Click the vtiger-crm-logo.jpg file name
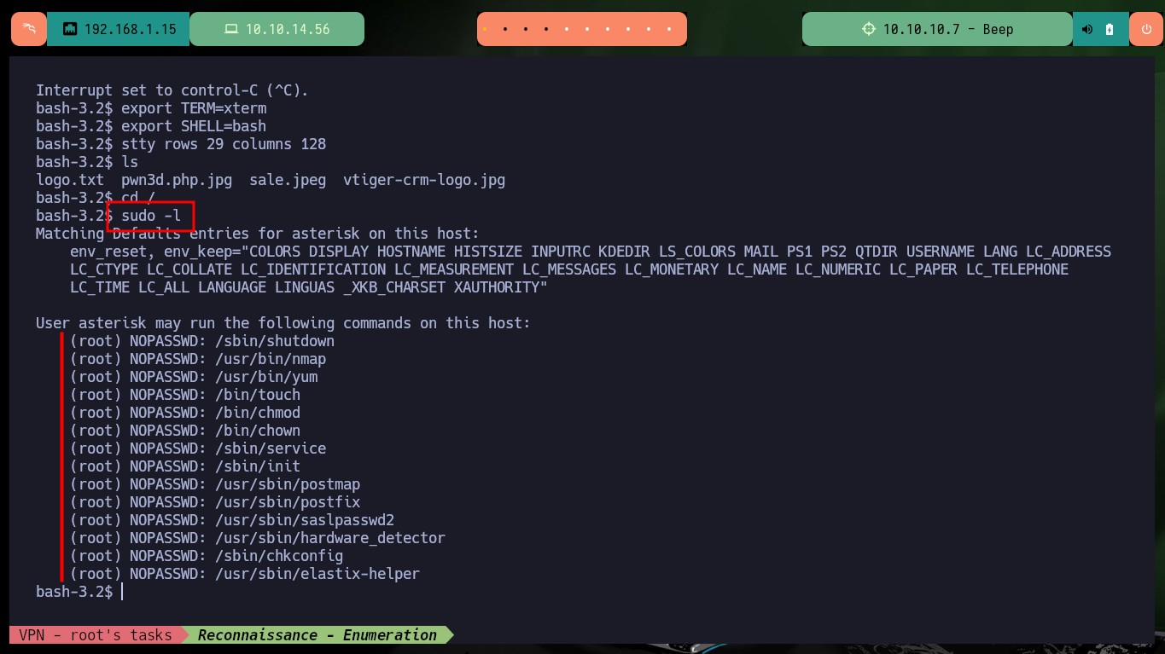 point(424,180)
